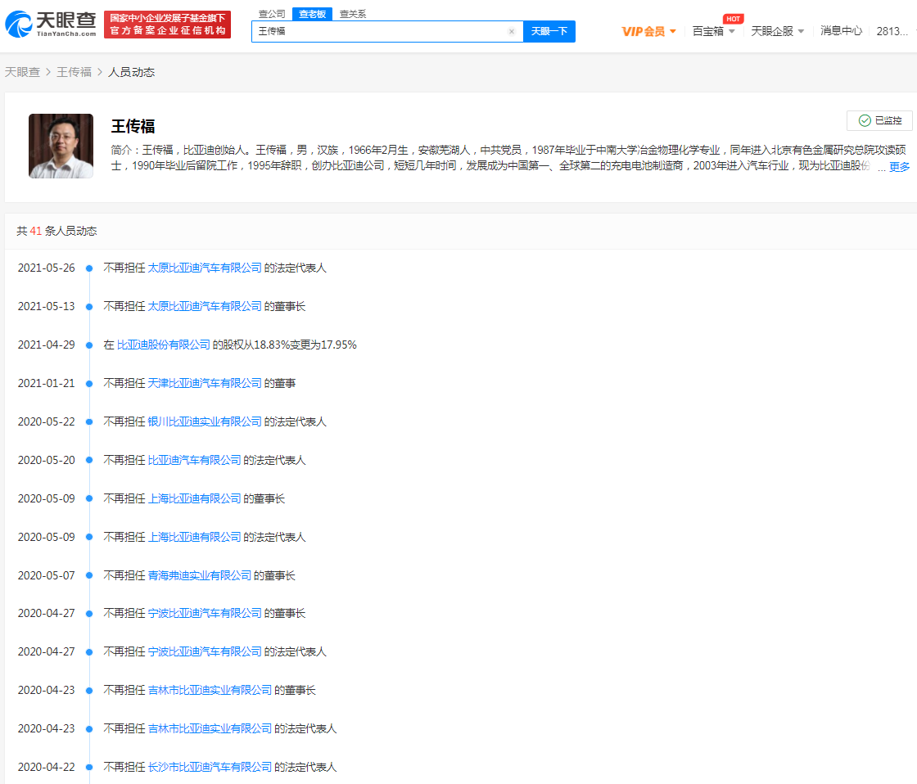Go to the 天眼查 breadcrumb home link
The height and width of the screenshot is (784, 917).
(x=22, y=72)
